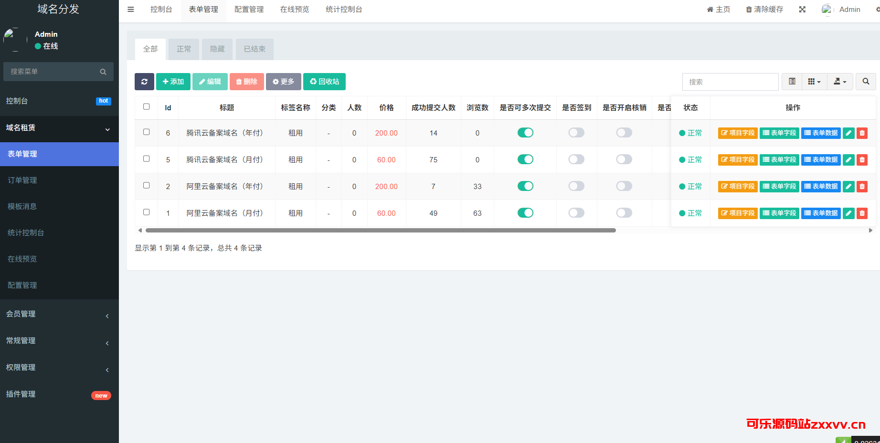Click the 添加 add button
The width and height of the screenshot is (880, 443).
(x=173, y=82)
